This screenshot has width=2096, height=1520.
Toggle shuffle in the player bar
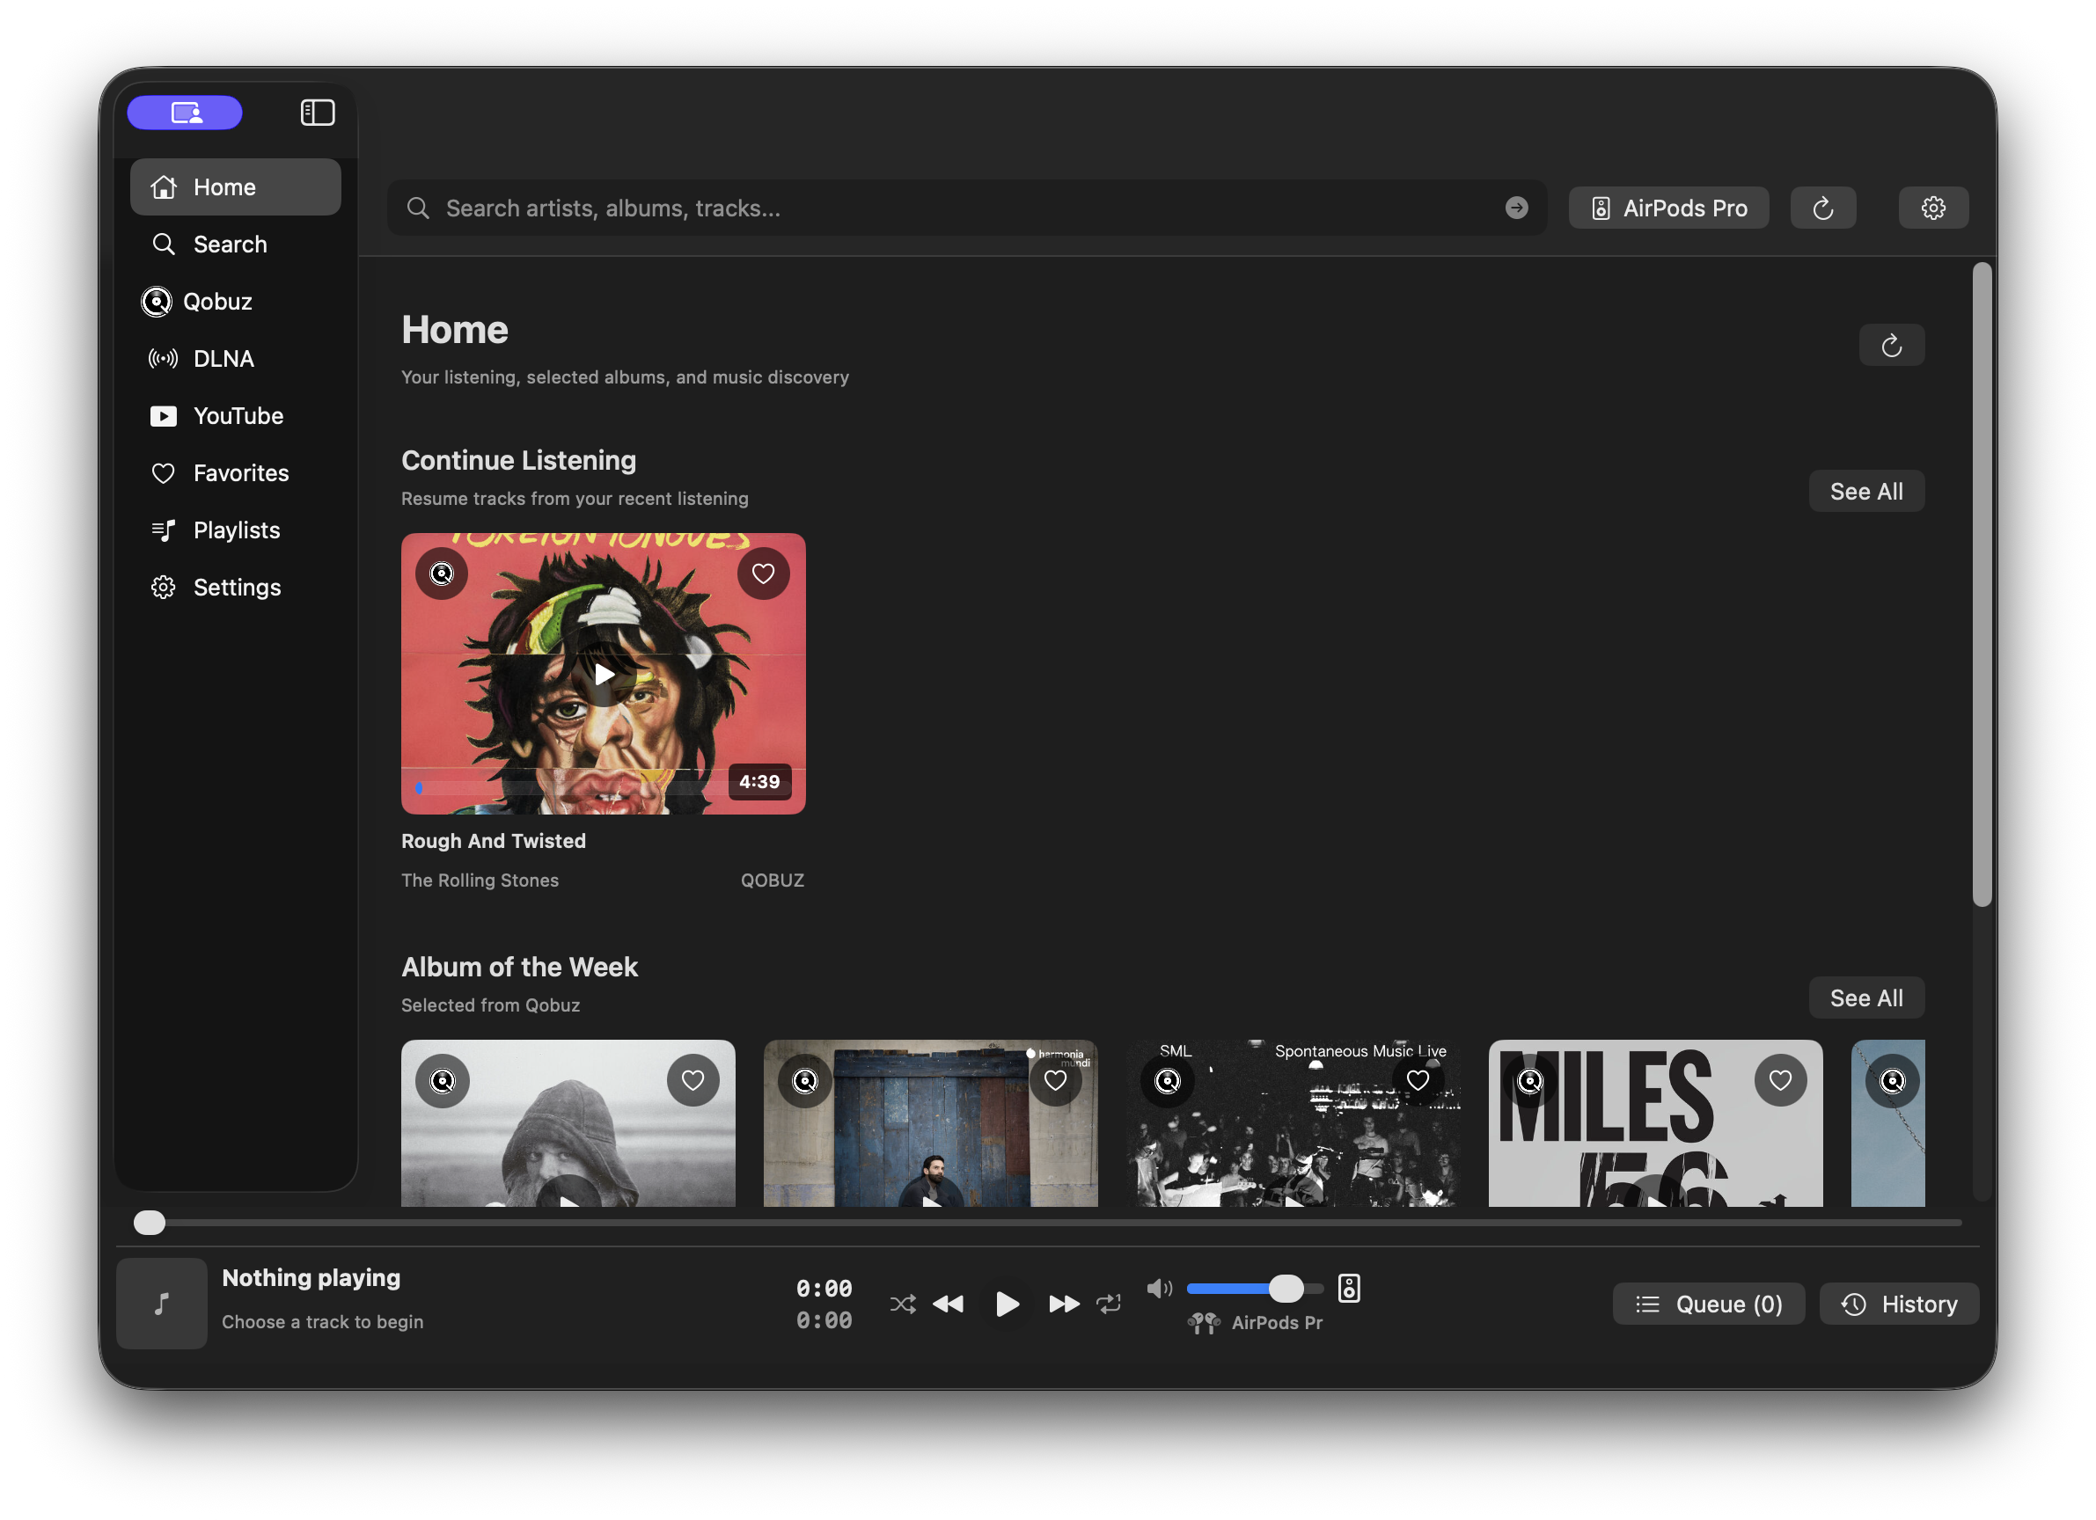coord(902,1304)
